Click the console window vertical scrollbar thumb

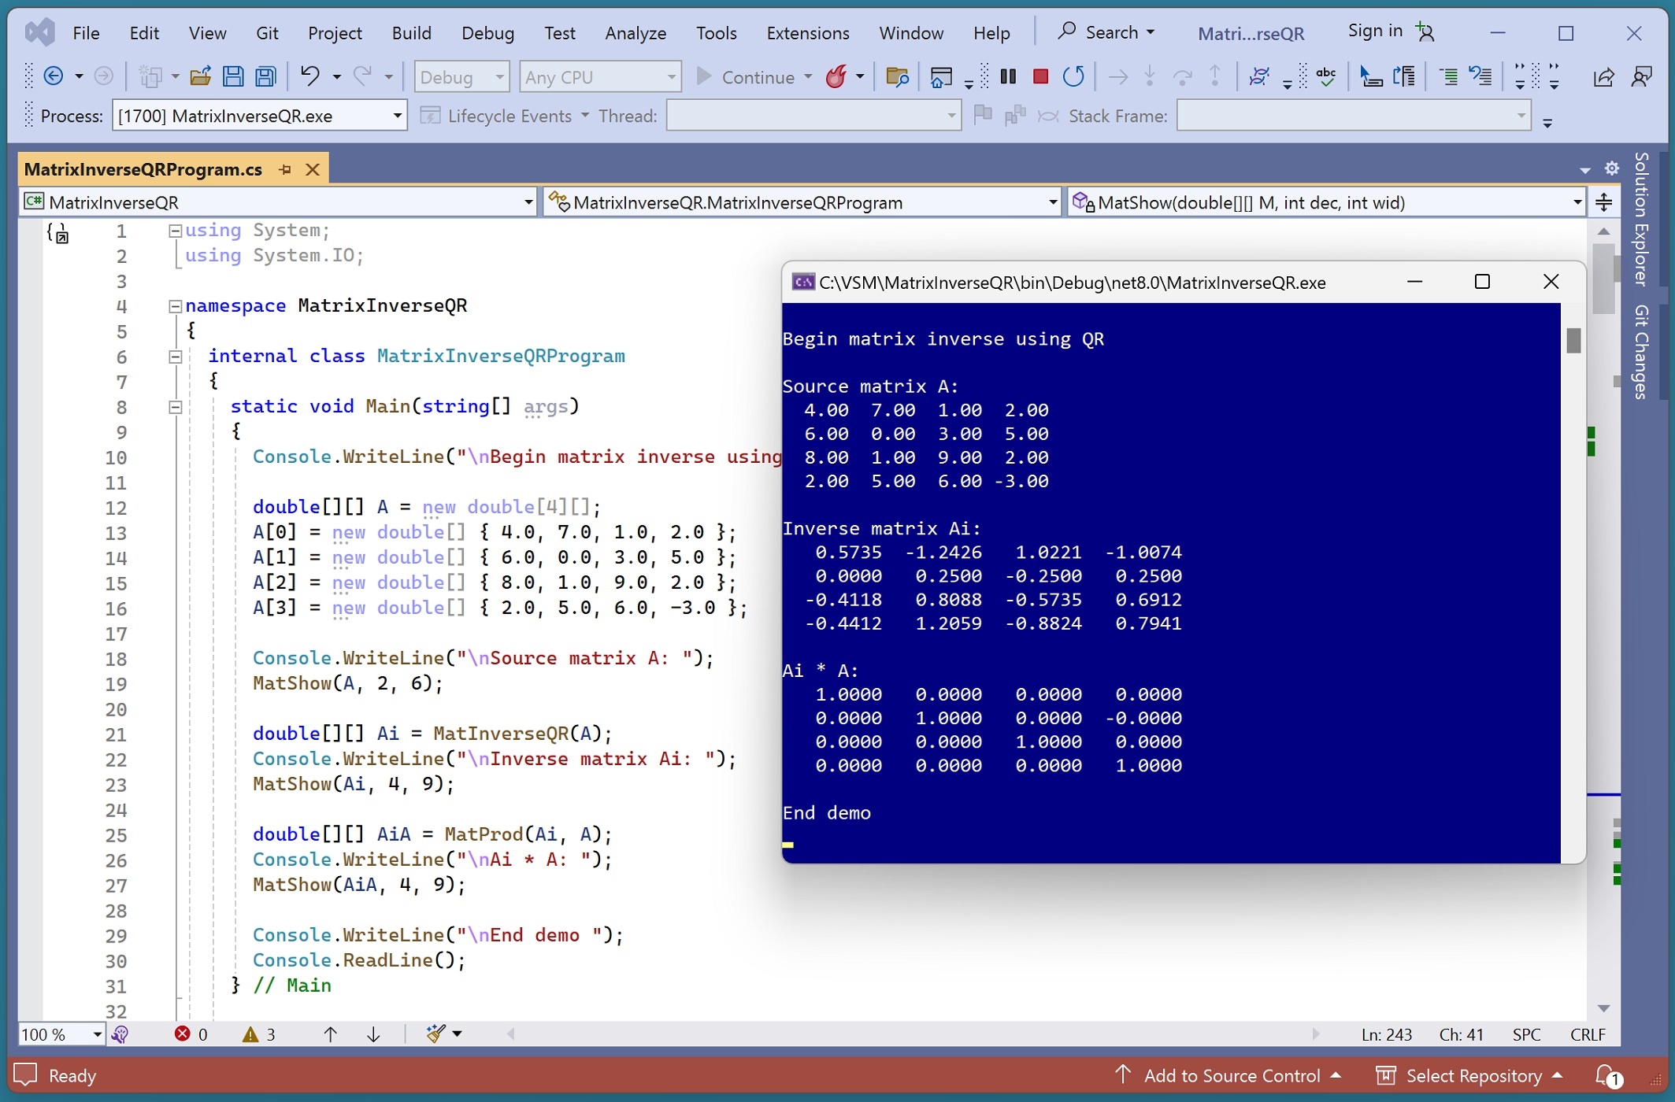[x=1573, y=340]
